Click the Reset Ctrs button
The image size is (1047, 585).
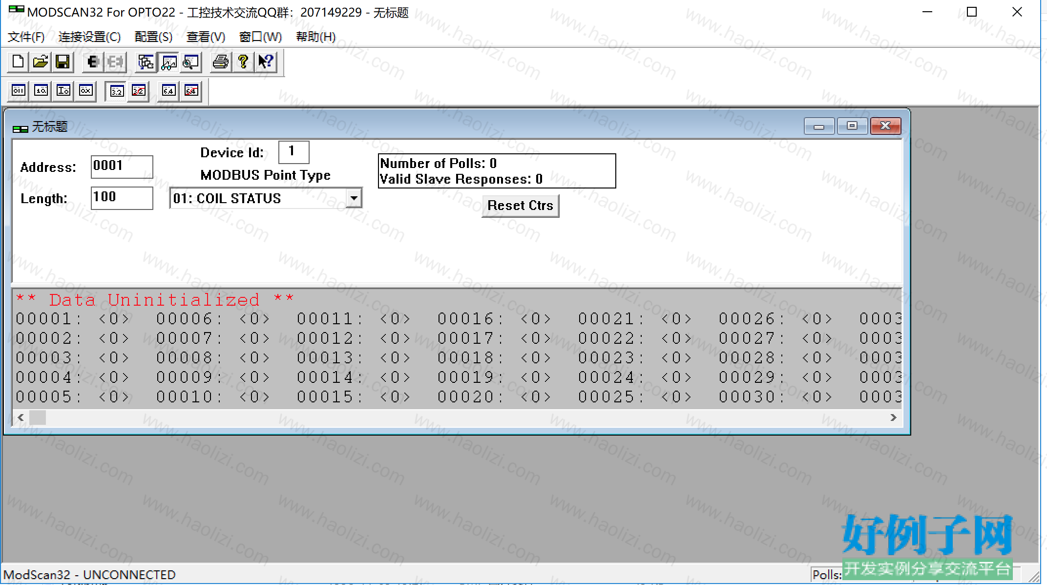pyautogui.click(x=520, y=206)
